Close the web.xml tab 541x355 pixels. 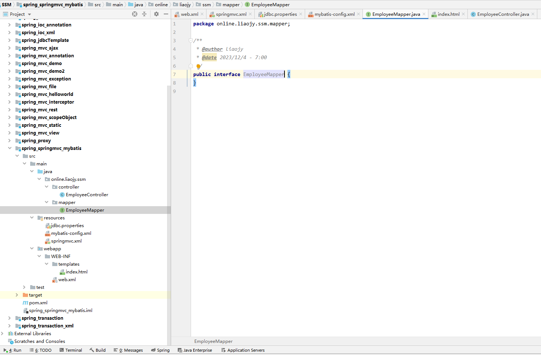(202, 14)
